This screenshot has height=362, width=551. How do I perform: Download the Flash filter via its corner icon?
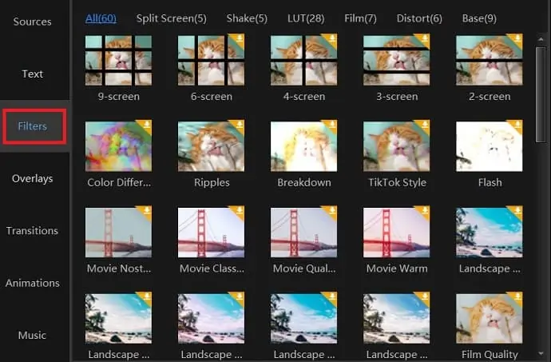click(x=517, y=125)
